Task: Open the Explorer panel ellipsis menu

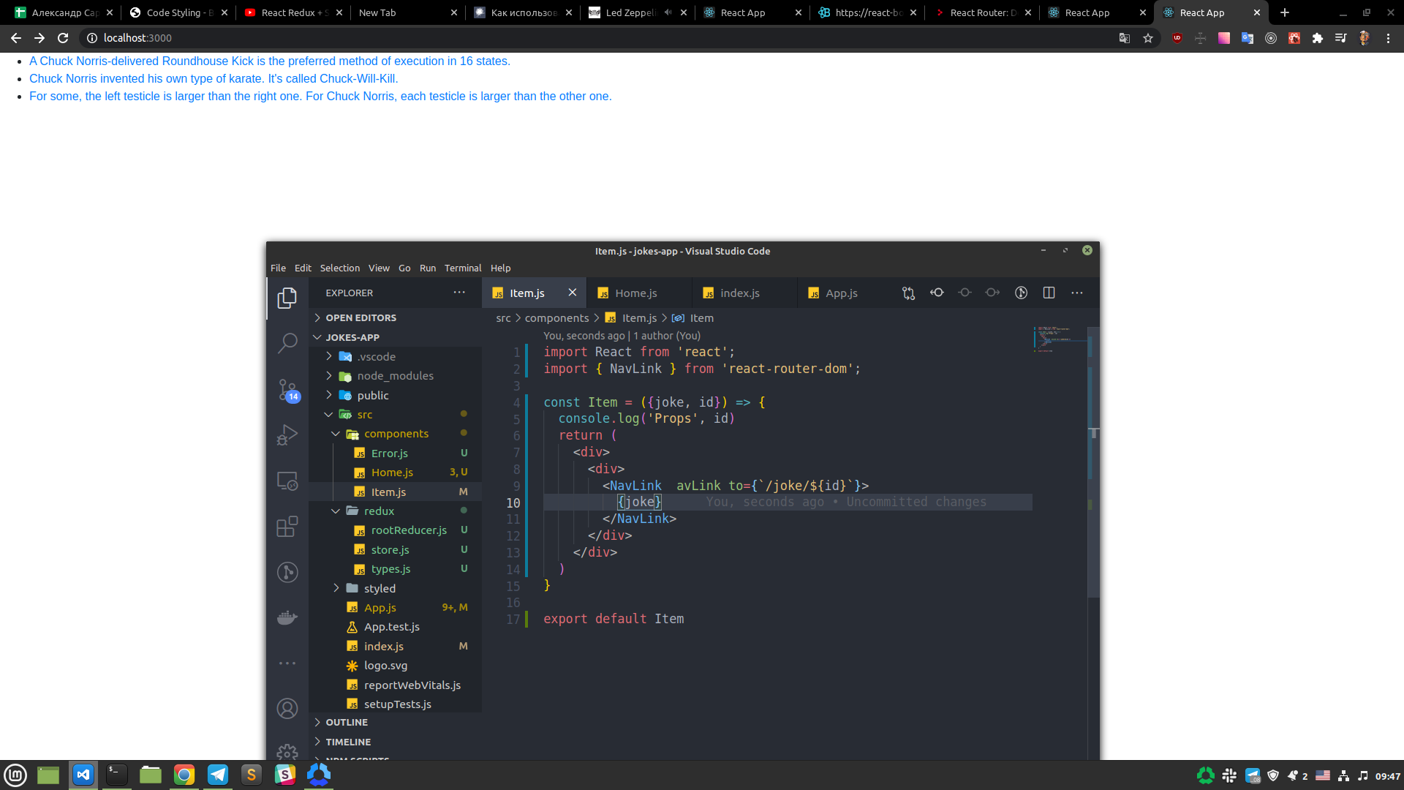Action: (459, 292)
